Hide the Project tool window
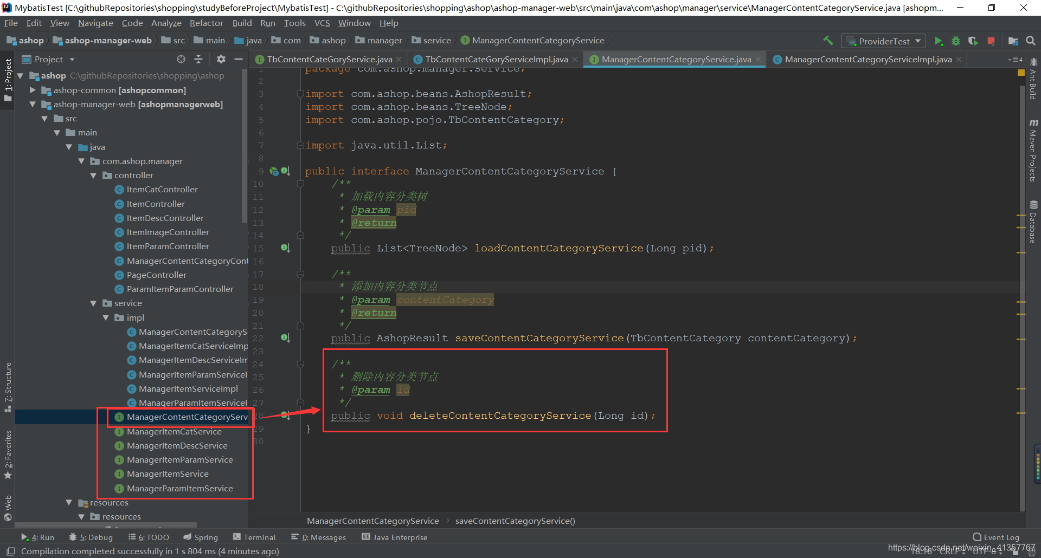This screenshot has height=558, width=1041. [238, 59]
